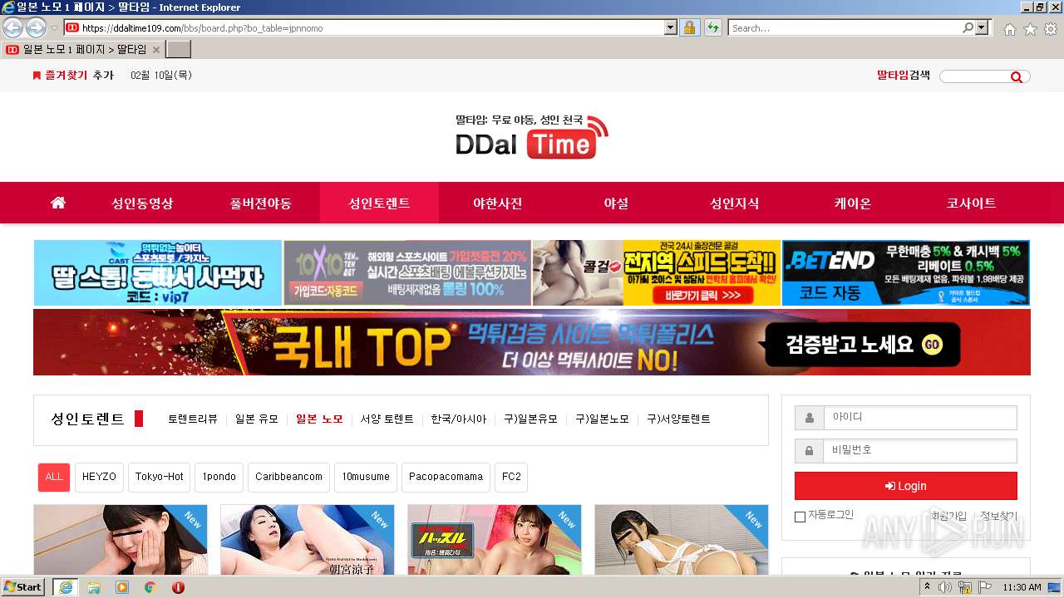This screenshot has height=598, width=1064.
Task: Expand the search provider dropdown arrow
Action: pos(983,27)
